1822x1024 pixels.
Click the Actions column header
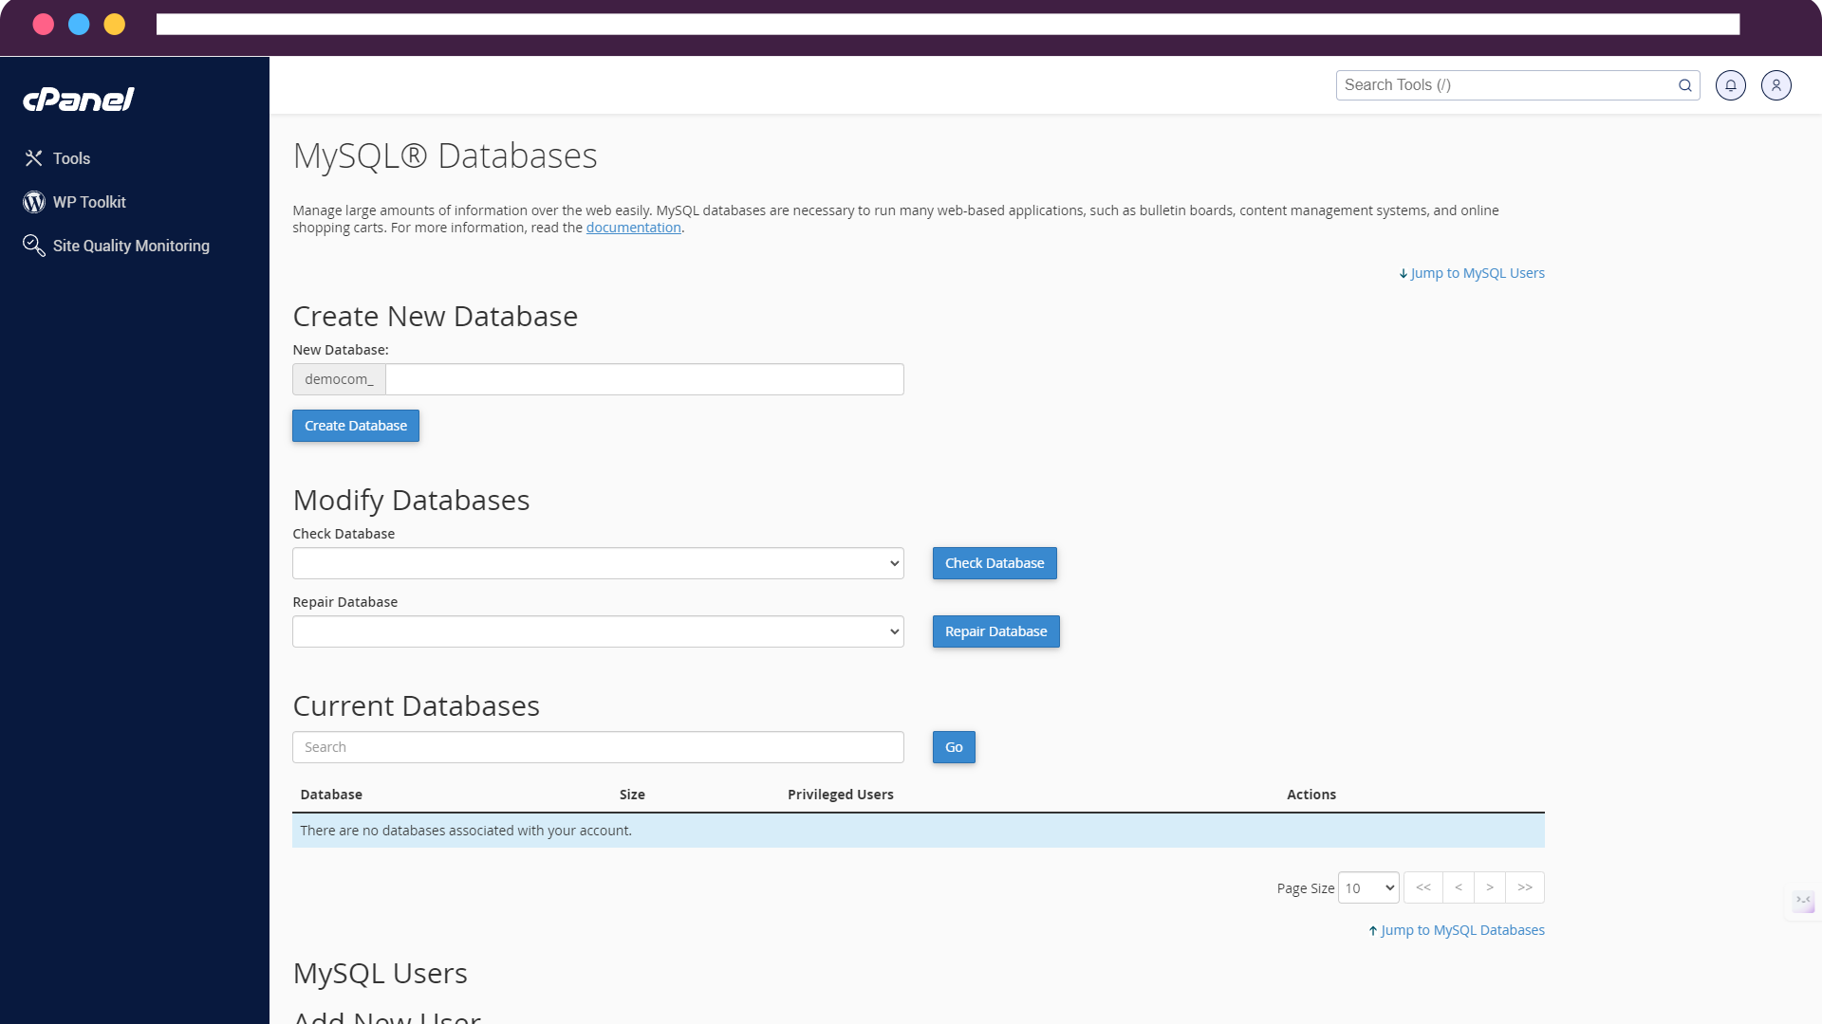(1311, 795)
